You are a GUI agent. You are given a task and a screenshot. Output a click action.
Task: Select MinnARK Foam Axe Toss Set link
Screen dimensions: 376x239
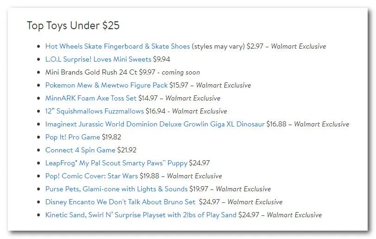(x=91, y=98)
